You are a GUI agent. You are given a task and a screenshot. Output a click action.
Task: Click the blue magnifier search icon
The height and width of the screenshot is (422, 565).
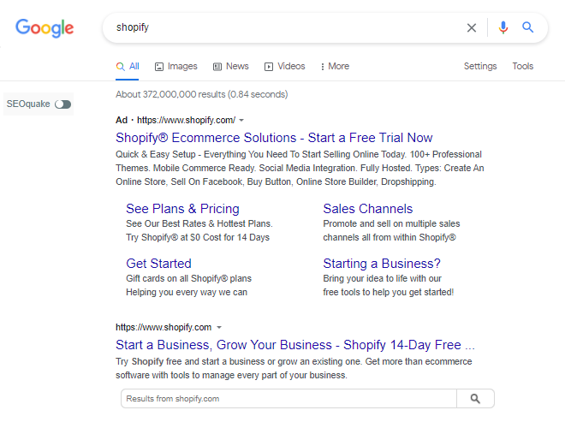[x=528, y=27]
